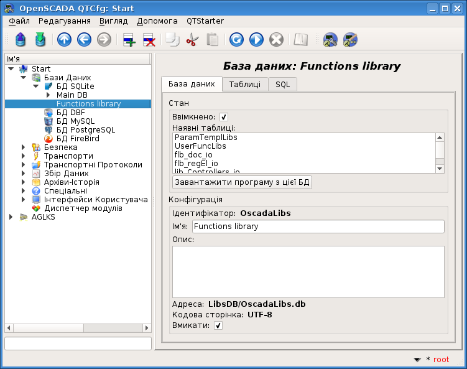Cut the item with the scissors icon
The width and height of the screenshot is (467, 369).
point(192,40)
